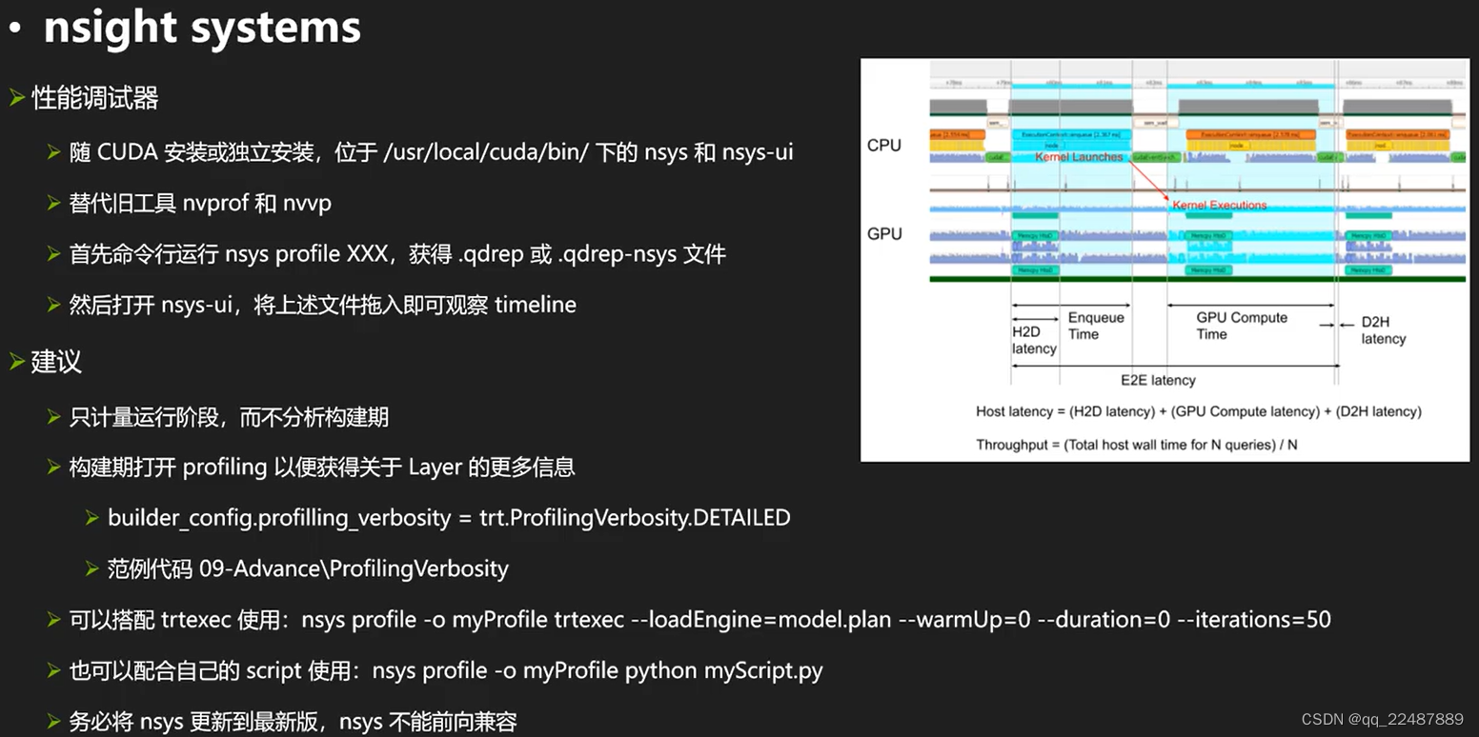Select the "性能调试器" heading
Image resolution: width=1479 pixels, height=737 pixels.
94,98
